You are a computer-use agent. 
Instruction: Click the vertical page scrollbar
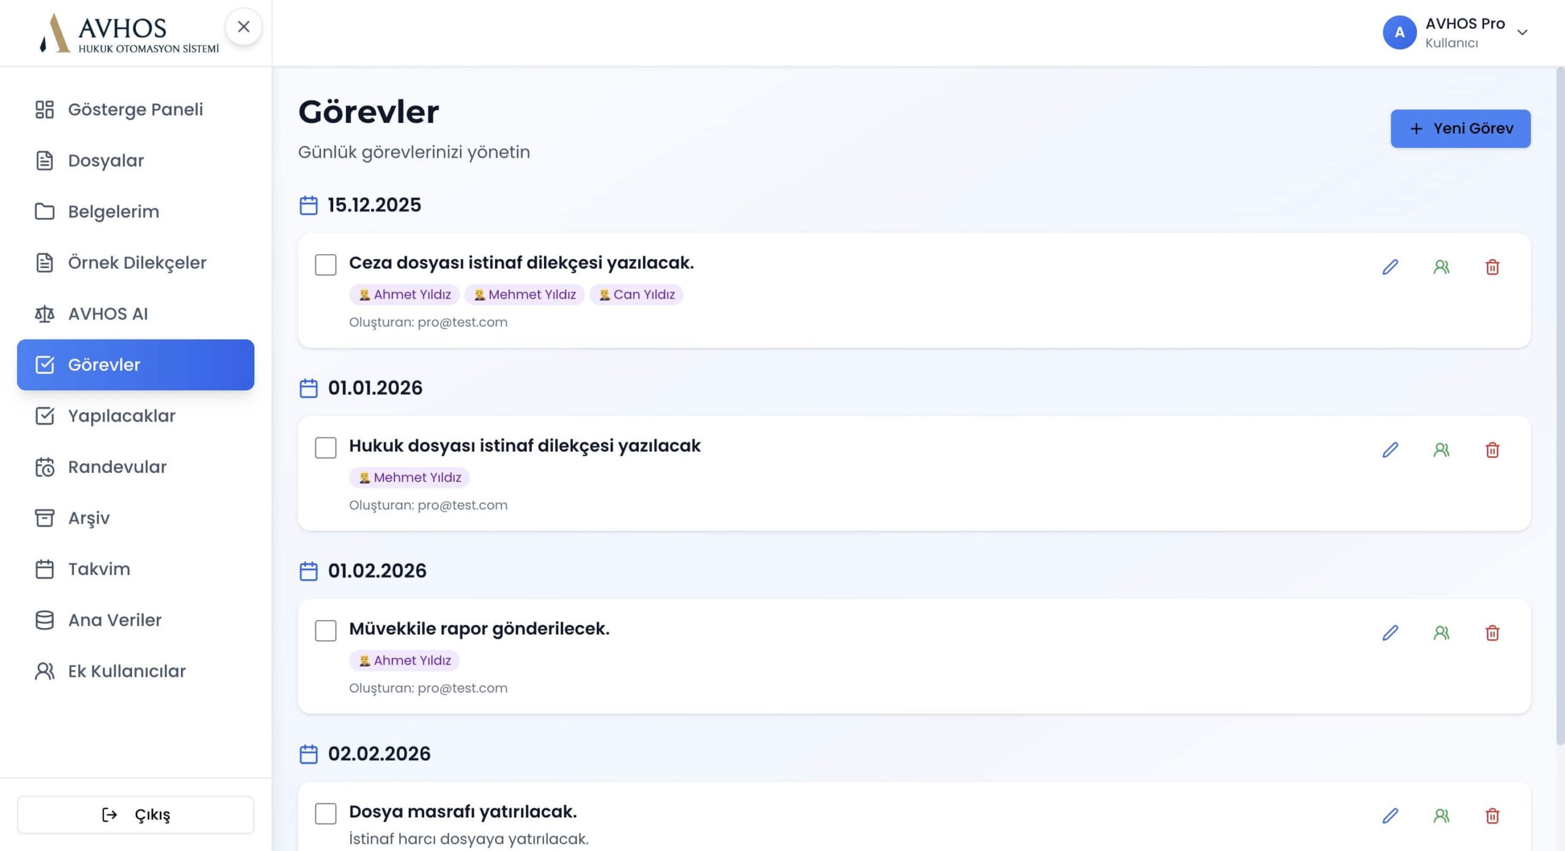tap(1559, 403)
